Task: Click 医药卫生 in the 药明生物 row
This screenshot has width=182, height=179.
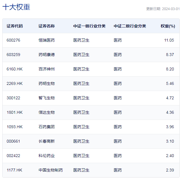Action: click(81, 83)
